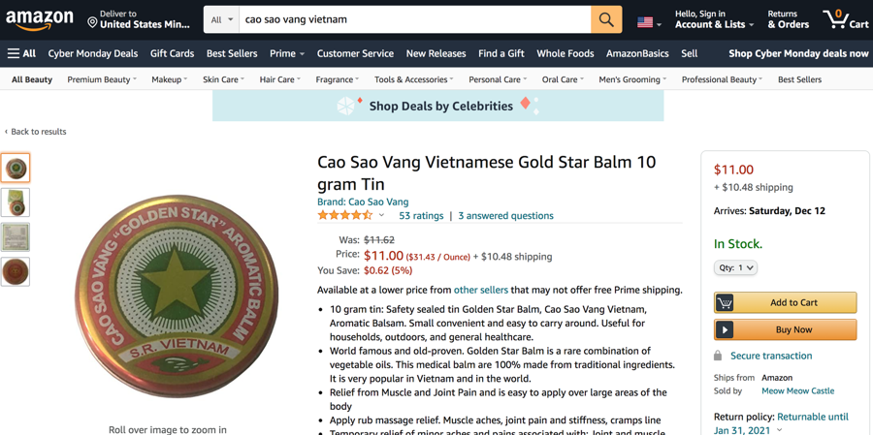873x435 pixels.
Task: Go to Best Sellers in navigation bar
Action: pos(232,54)
